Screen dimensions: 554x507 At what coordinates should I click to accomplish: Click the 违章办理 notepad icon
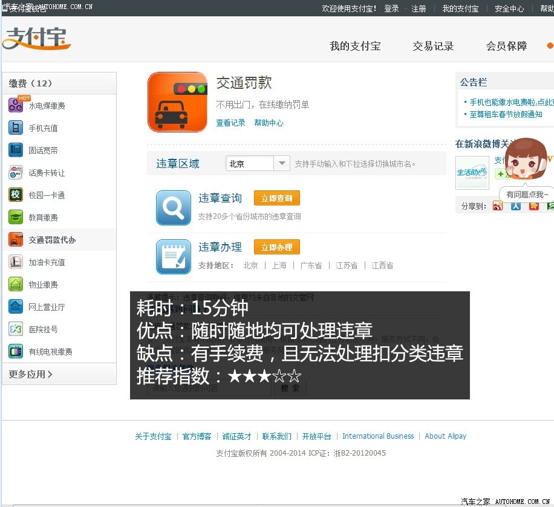tap(174, 257)
